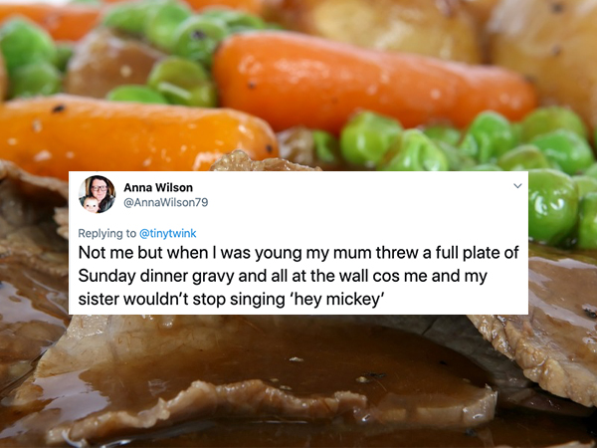Image resolution: width=597 pixels, height=448 pixels.
Task: Click the 'hey mickey' phrase in tweet
Action: coord(333,300)
